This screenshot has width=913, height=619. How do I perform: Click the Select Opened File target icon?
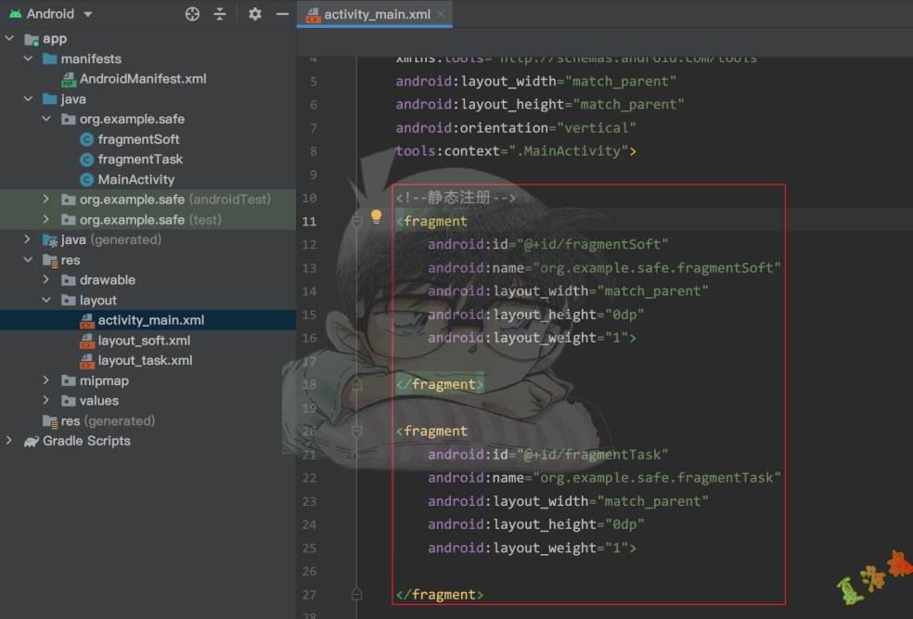(x=192, y=14)
